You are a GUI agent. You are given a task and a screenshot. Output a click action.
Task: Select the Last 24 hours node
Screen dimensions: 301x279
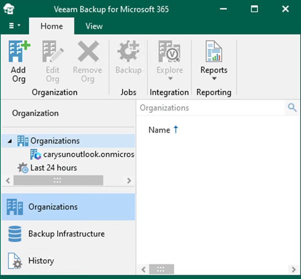[x=53, y=168]
